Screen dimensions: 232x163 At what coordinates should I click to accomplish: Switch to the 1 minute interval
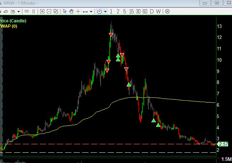click(111, 11)
